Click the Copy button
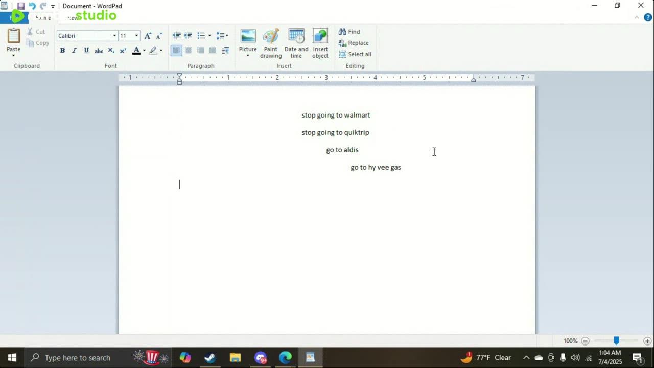Viewport: 654px width, 368px height. (38, 43)
